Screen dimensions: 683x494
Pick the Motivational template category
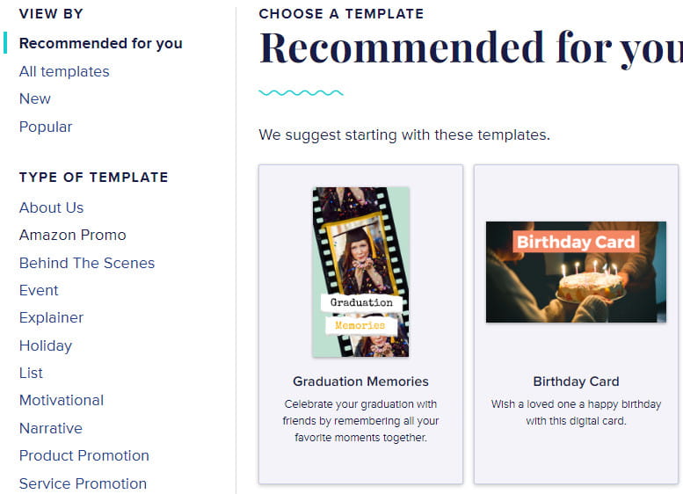tap(62, 400)
